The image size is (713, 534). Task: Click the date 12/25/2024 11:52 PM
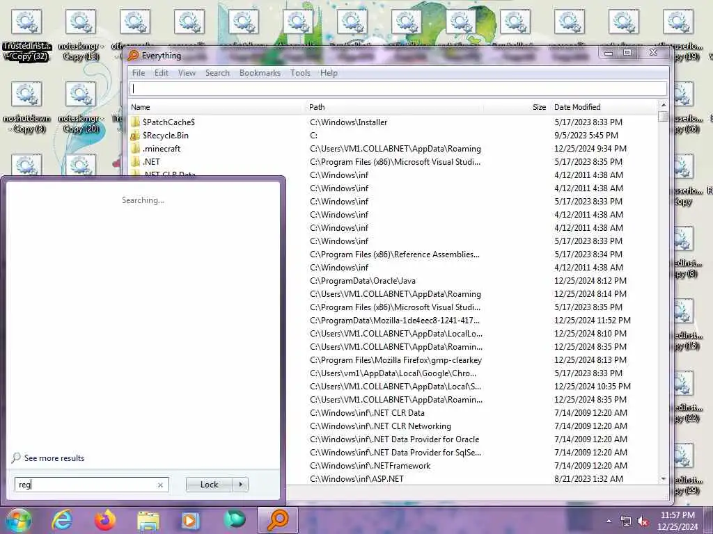[x=592, y=320]
